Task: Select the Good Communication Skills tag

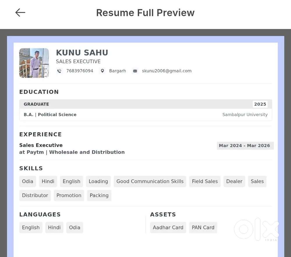Action: pyautogui.click(x=150, y=181)
